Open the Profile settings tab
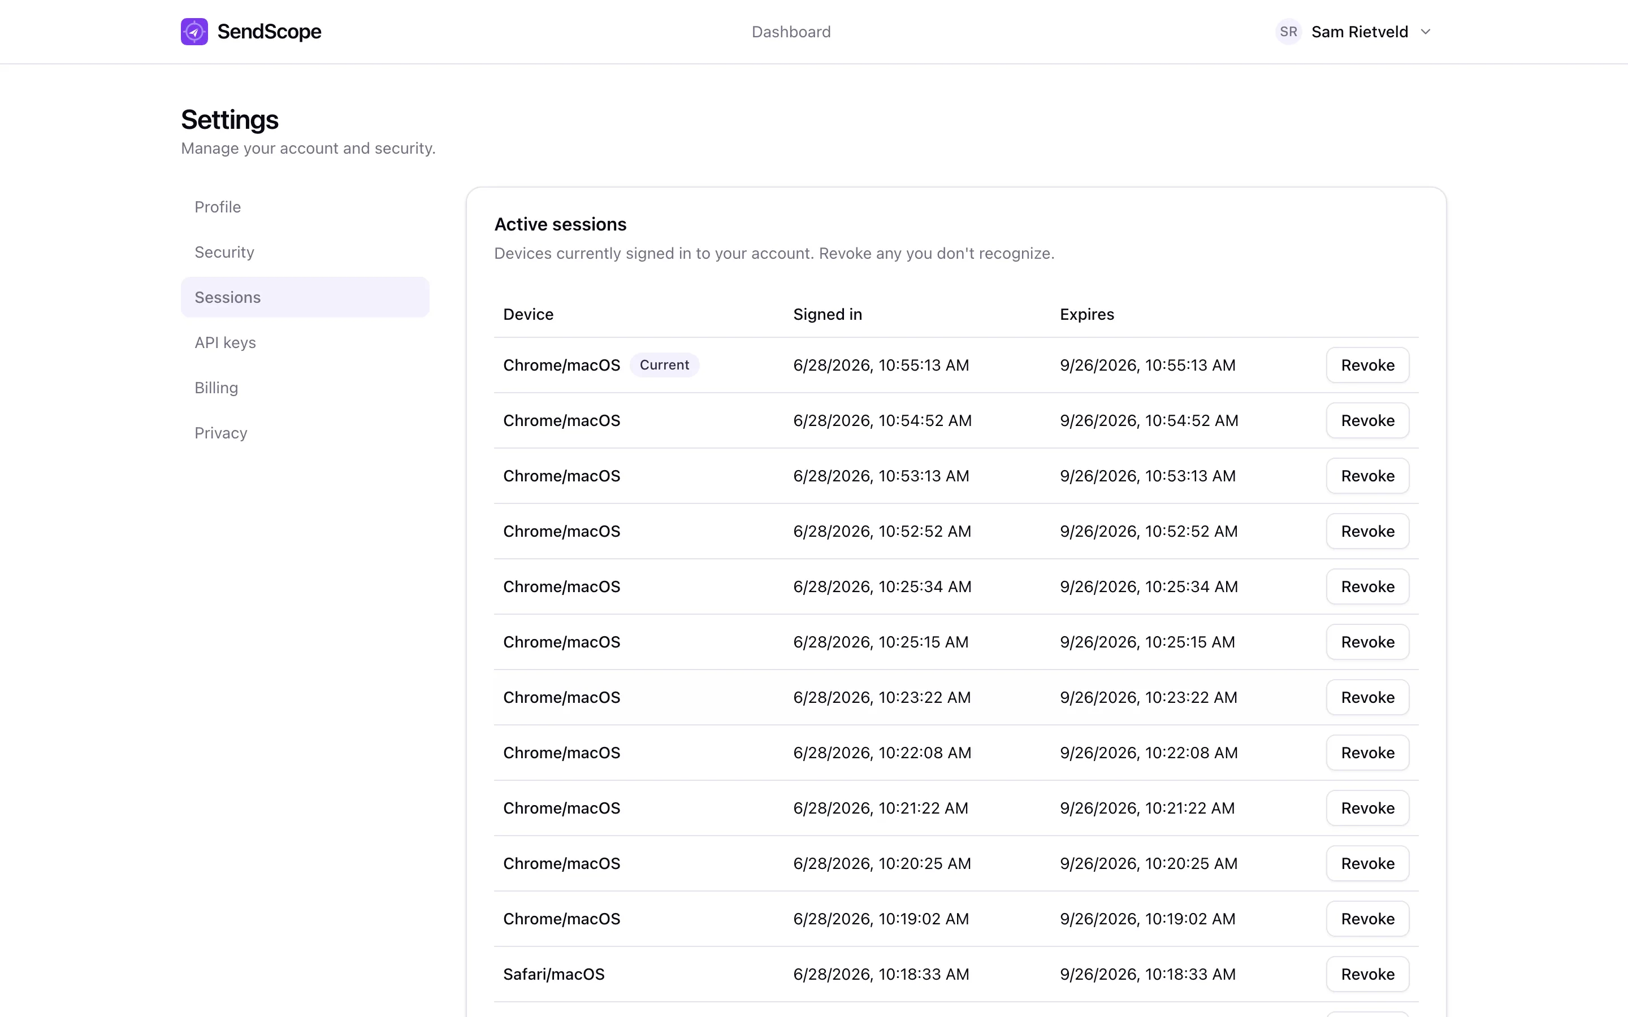This screenshot has height=1017, width=1628. click(x=305, y=206)
